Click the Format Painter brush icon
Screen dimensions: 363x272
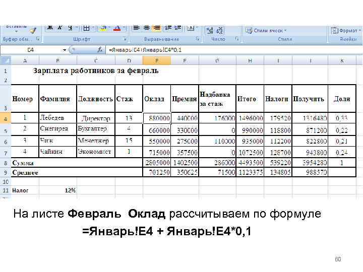[x=33, y=30]
